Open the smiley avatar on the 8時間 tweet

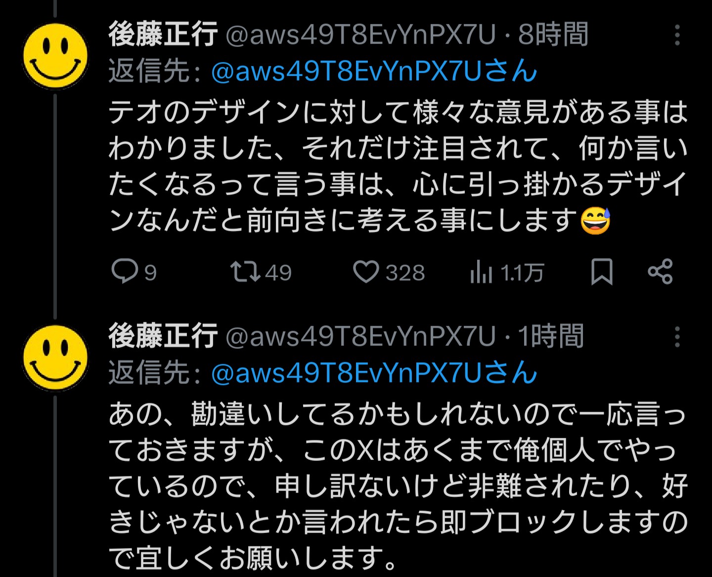click(x=55, y=56)
